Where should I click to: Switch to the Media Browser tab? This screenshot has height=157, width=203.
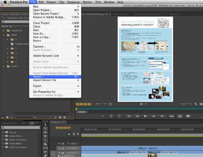point(10,123)
